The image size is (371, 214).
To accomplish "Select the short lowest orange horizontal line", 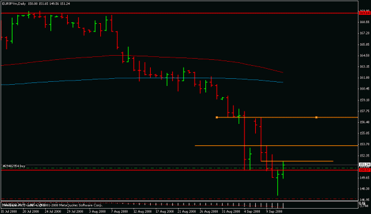I will pyautogui.click(x=297, y=161).
